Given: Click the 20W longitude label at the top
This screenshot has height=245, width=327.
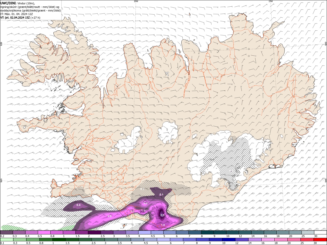Looking at the screenshot, I should 136,1.
